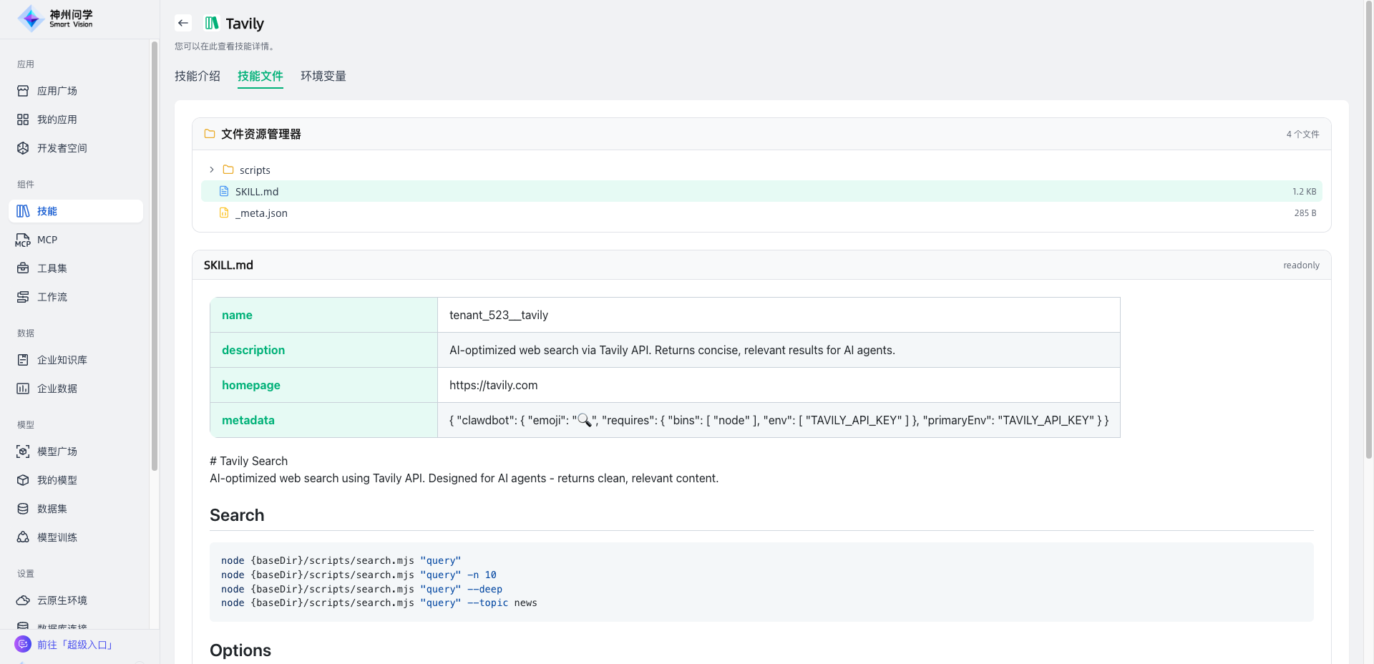Screen dimensions: 1374x664
Task: Expand the scripts folder chevron
Action: [x=212, y=170]
